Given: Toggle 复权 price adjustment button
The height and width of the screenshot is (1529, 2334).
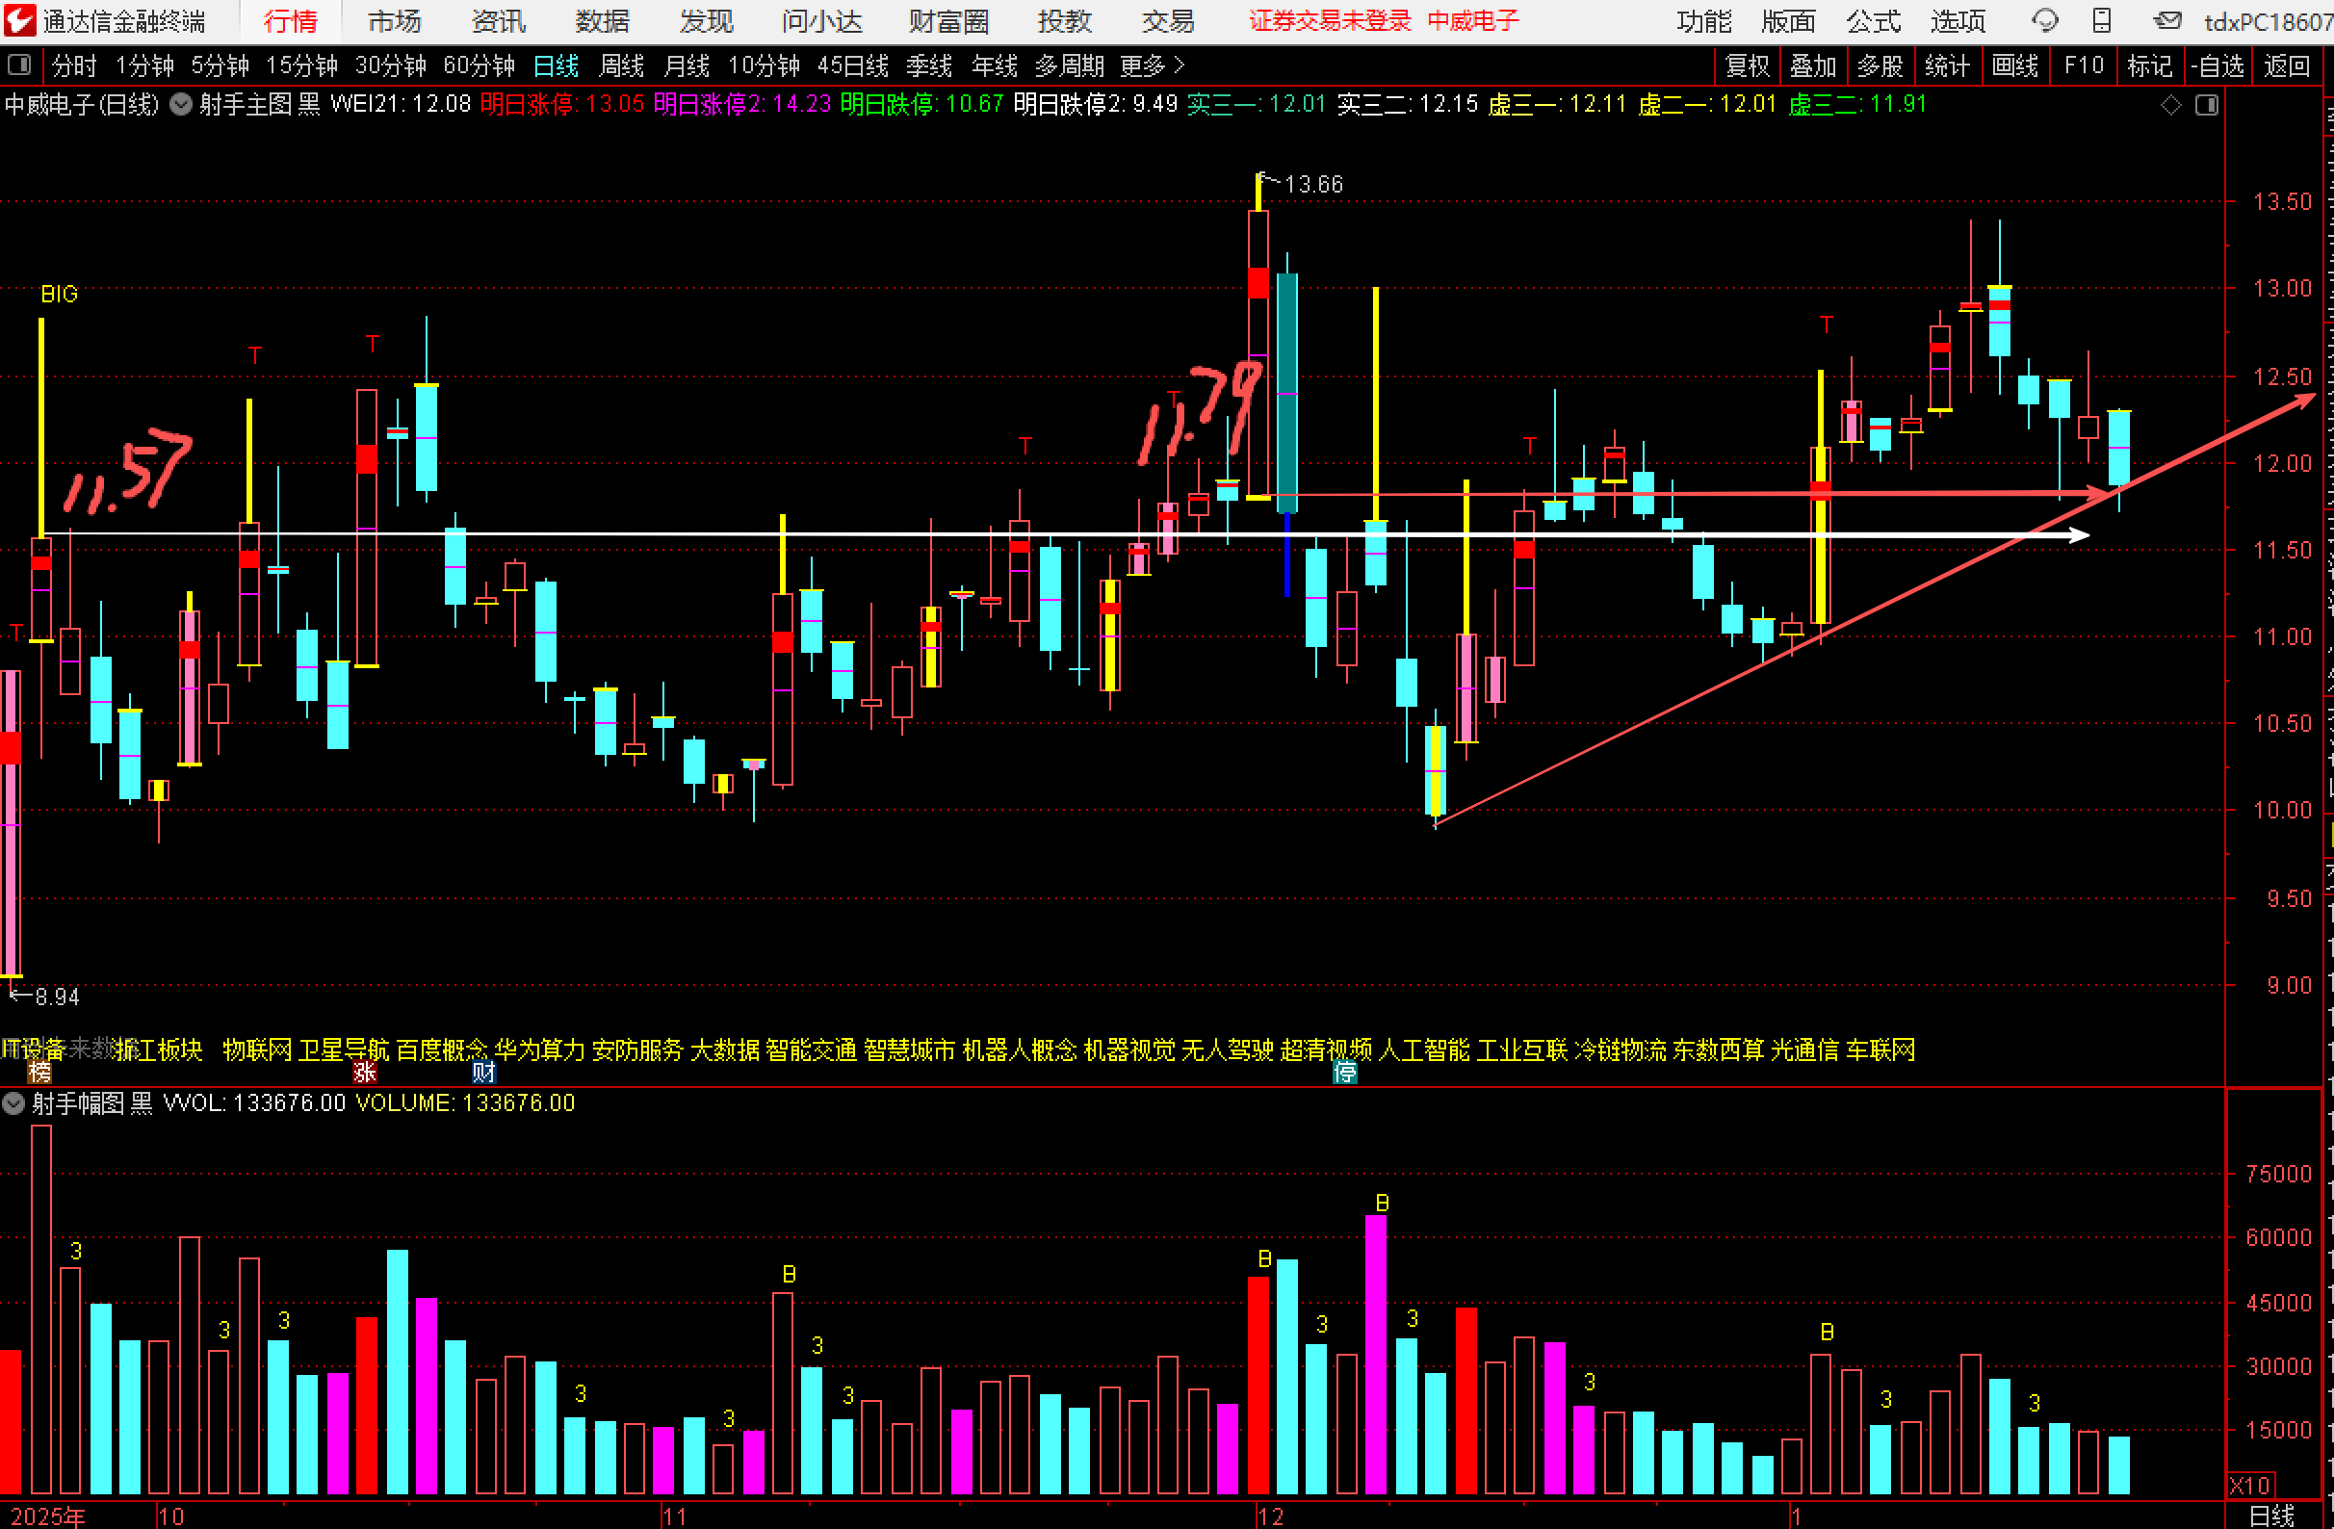Looking at the screenshot, I should (1747, 65).
